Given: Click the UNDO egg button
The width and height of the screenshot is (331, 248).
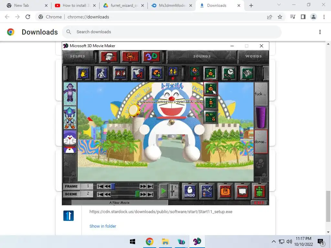Looking at the screenshot, I should click(x=189, y=191).
